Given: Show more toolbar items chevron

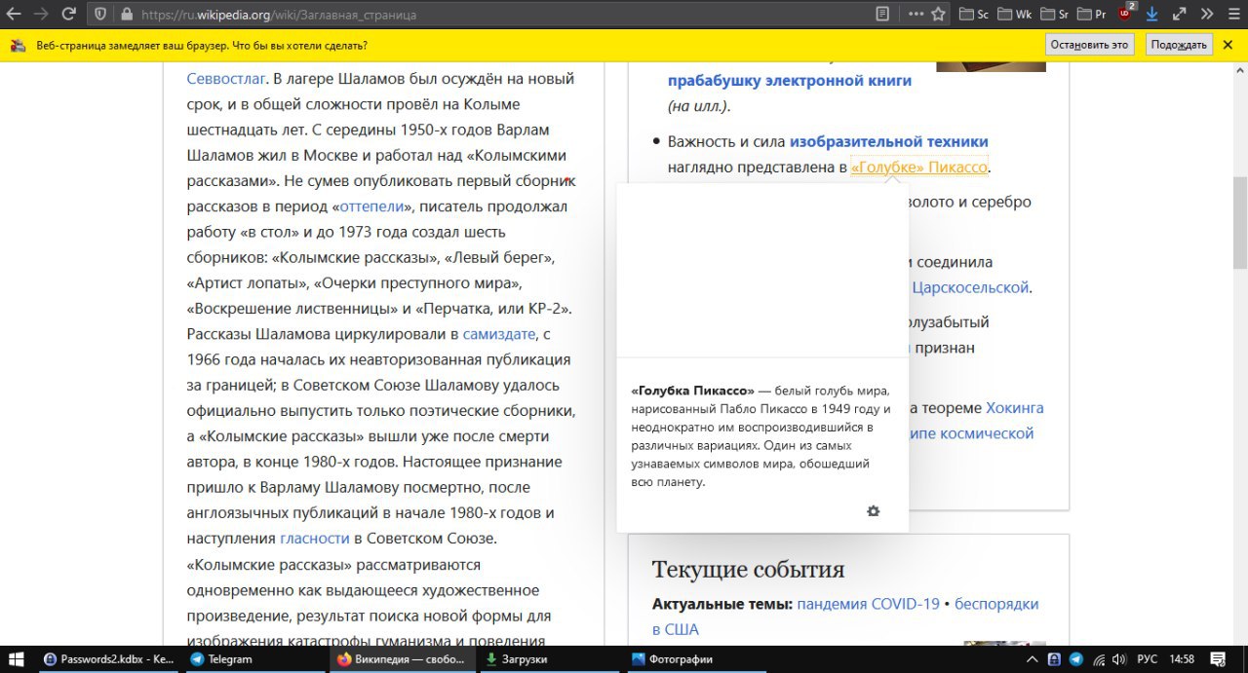Looking at the screenshot, I should coord(1206,14).
